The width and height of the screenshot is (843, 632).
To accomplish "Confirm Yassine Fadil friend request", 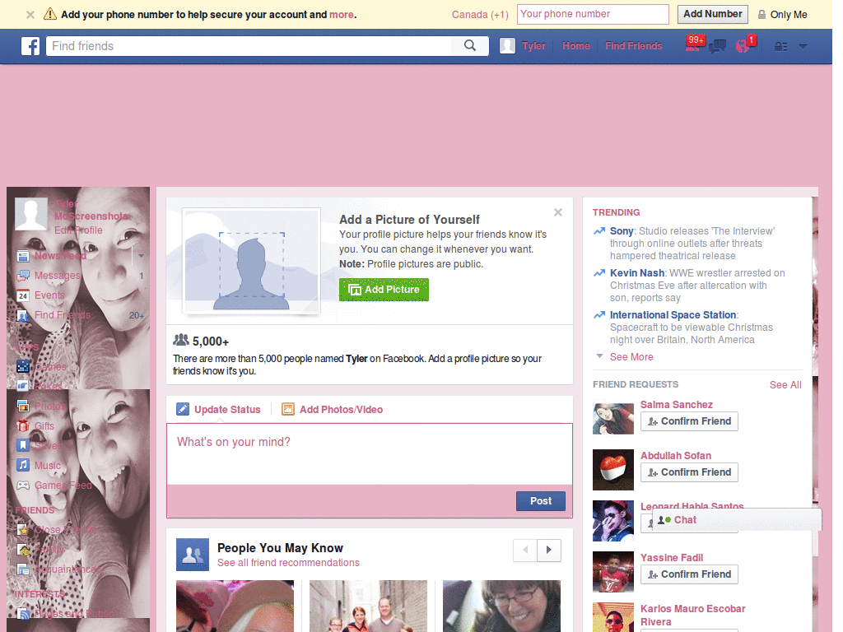I will tap(689, 574).
